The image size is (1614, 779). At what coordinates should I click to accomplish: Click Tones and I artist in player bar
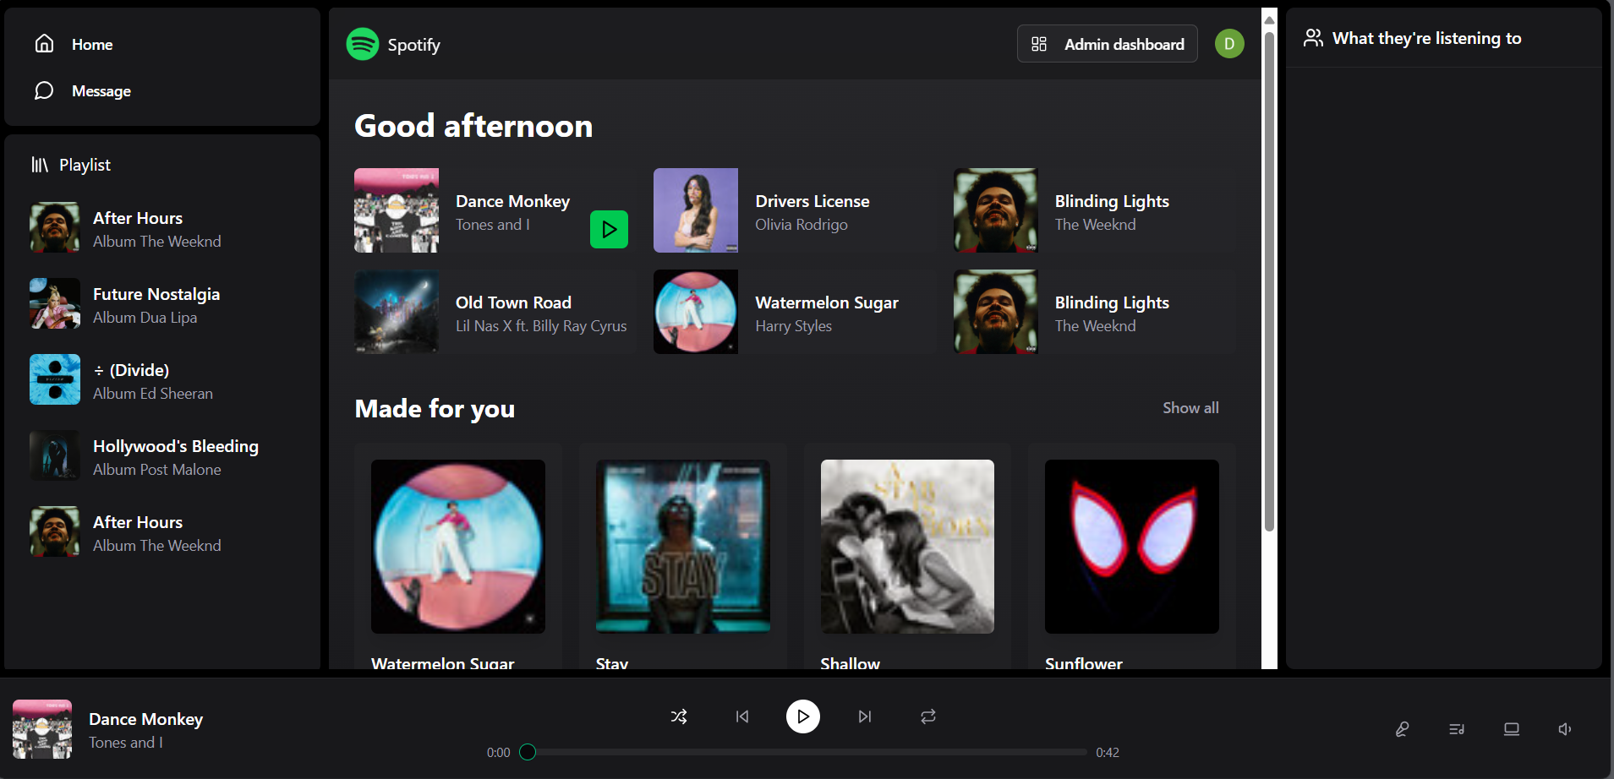pyautogui.click(x=126, y=743)
